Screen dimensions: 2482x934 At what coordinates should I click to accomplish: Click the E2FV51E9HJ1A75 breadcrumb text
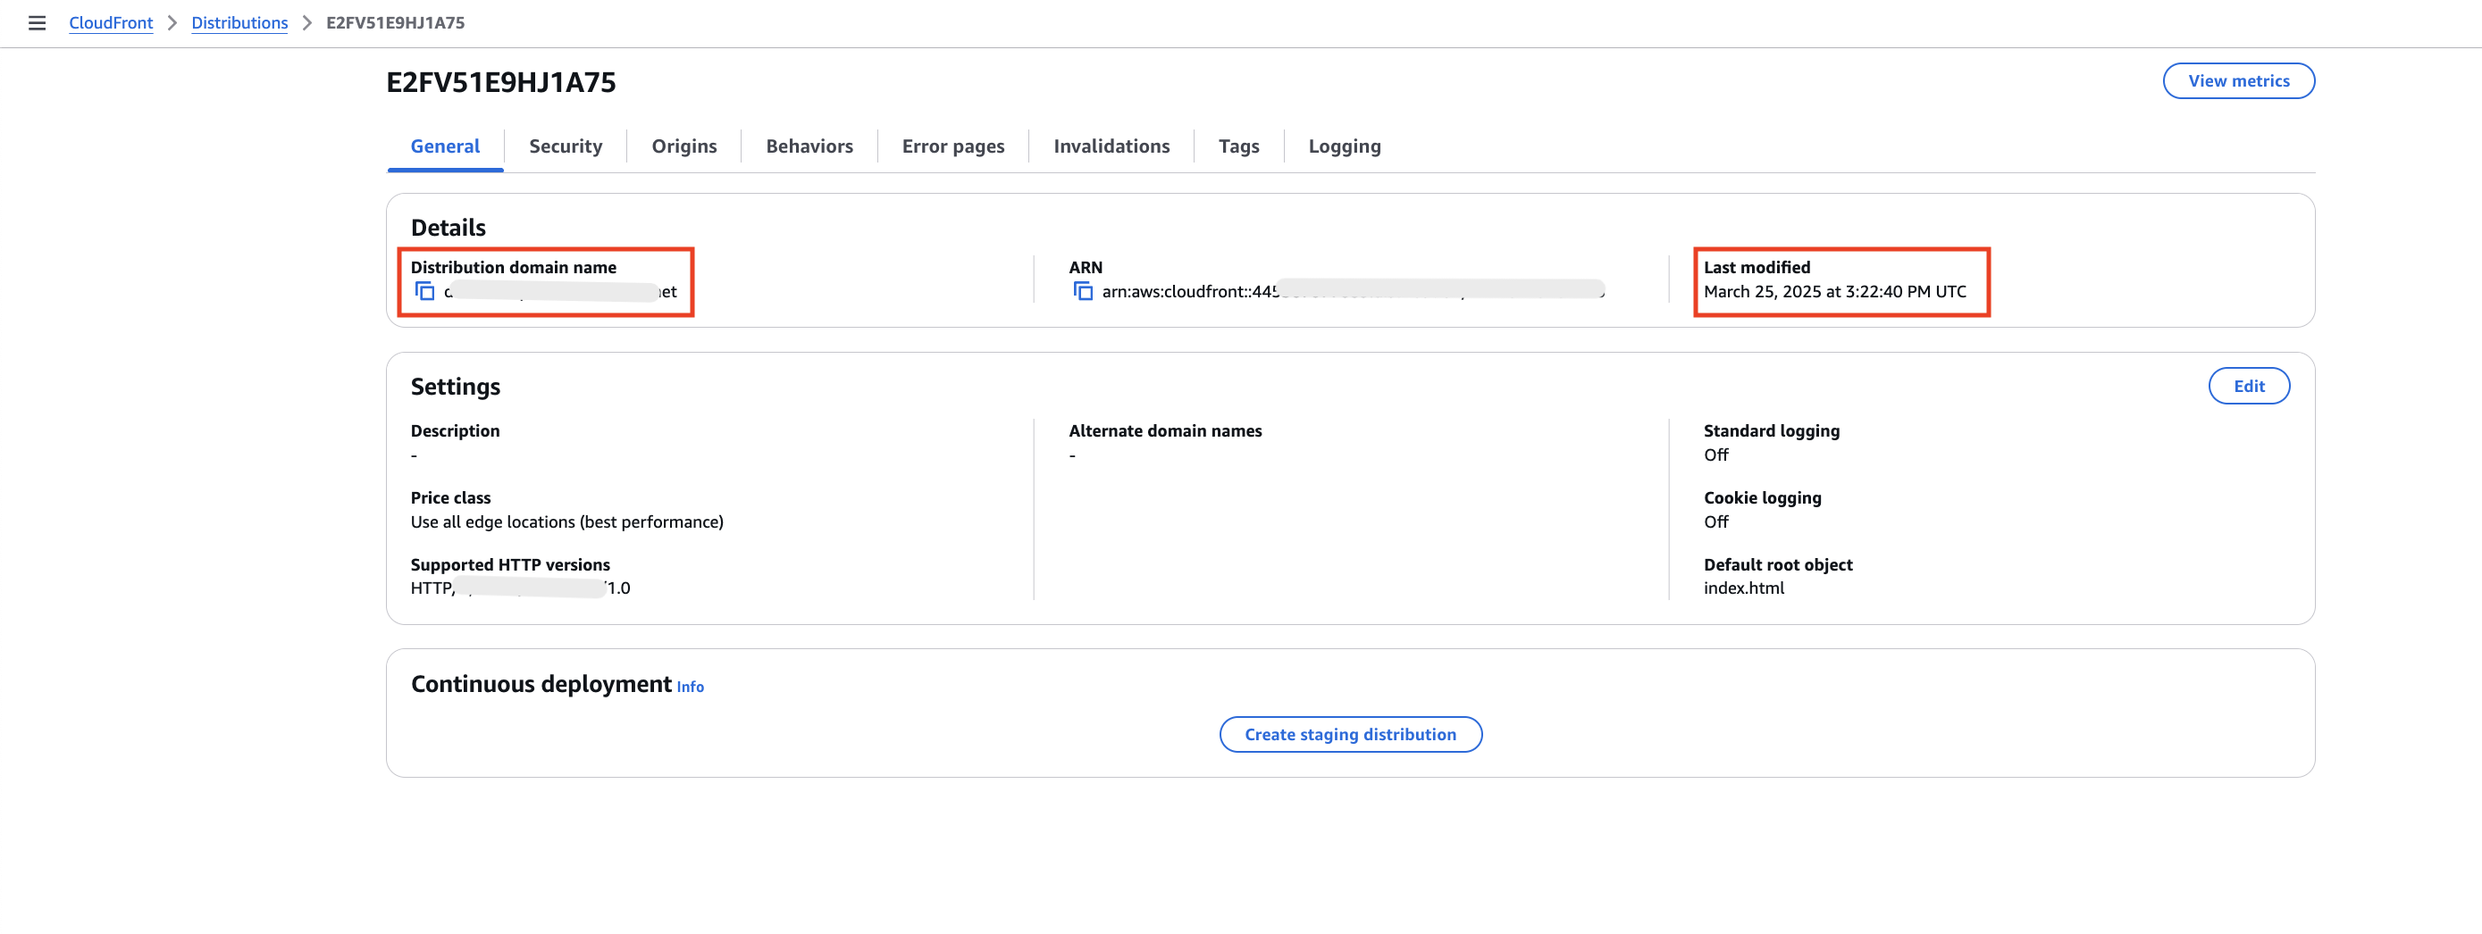(x=395, y=23)
